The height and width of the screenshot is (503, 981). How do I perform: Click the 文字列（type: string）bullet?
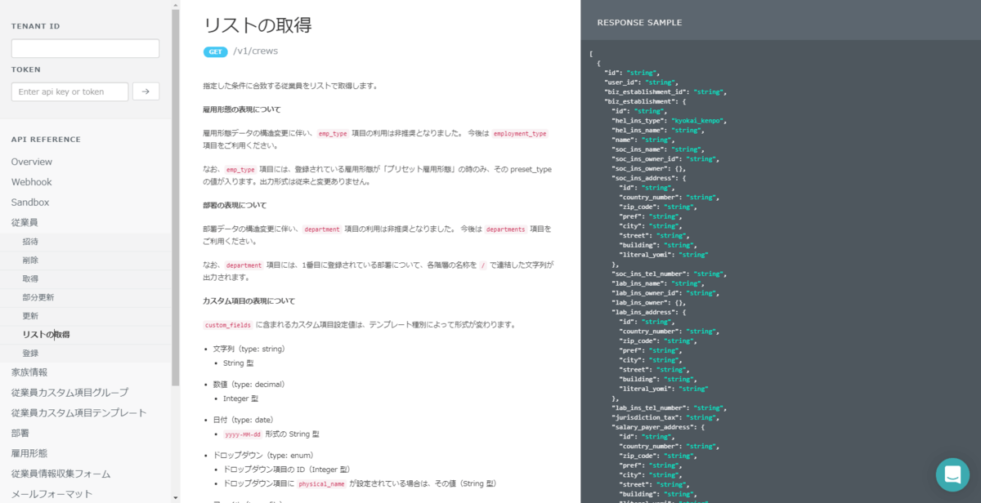(249, 349)
